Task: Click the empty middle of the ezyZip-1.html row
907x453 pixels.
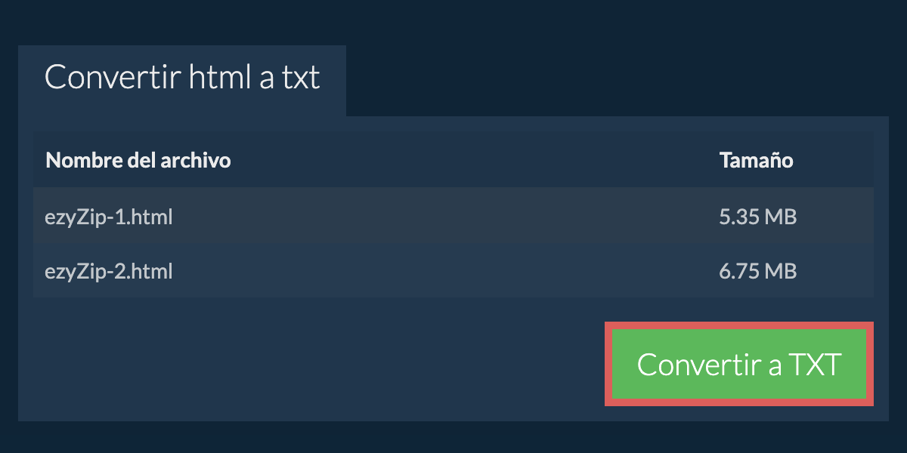Action: tap(446, 217)
